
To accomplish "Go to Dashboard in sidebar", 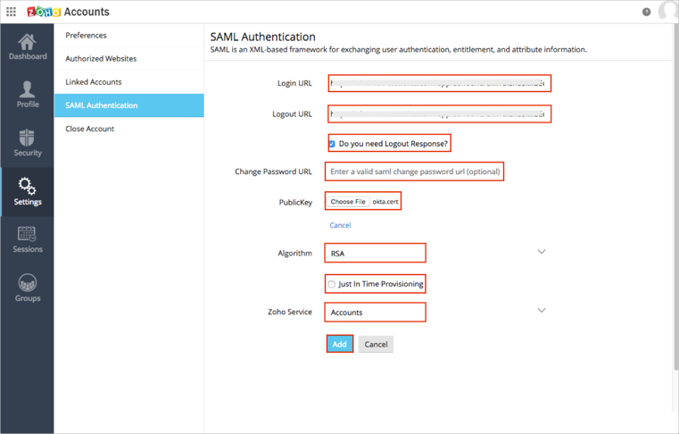I will (x=28, y=46).
